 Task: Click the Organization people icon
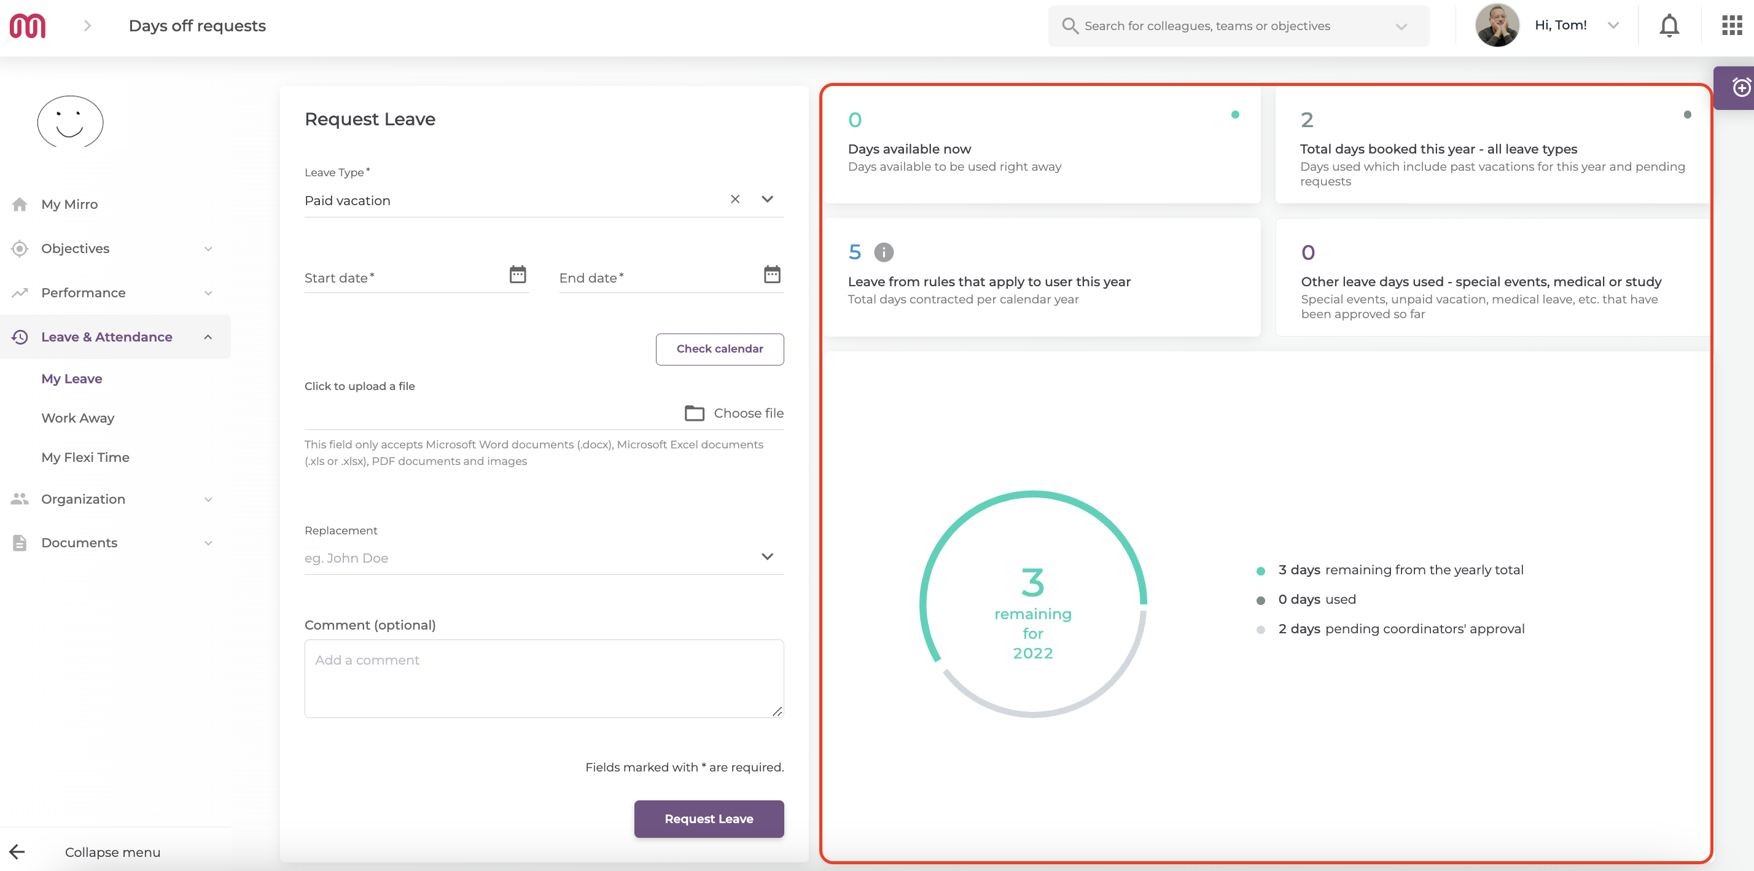20,499
